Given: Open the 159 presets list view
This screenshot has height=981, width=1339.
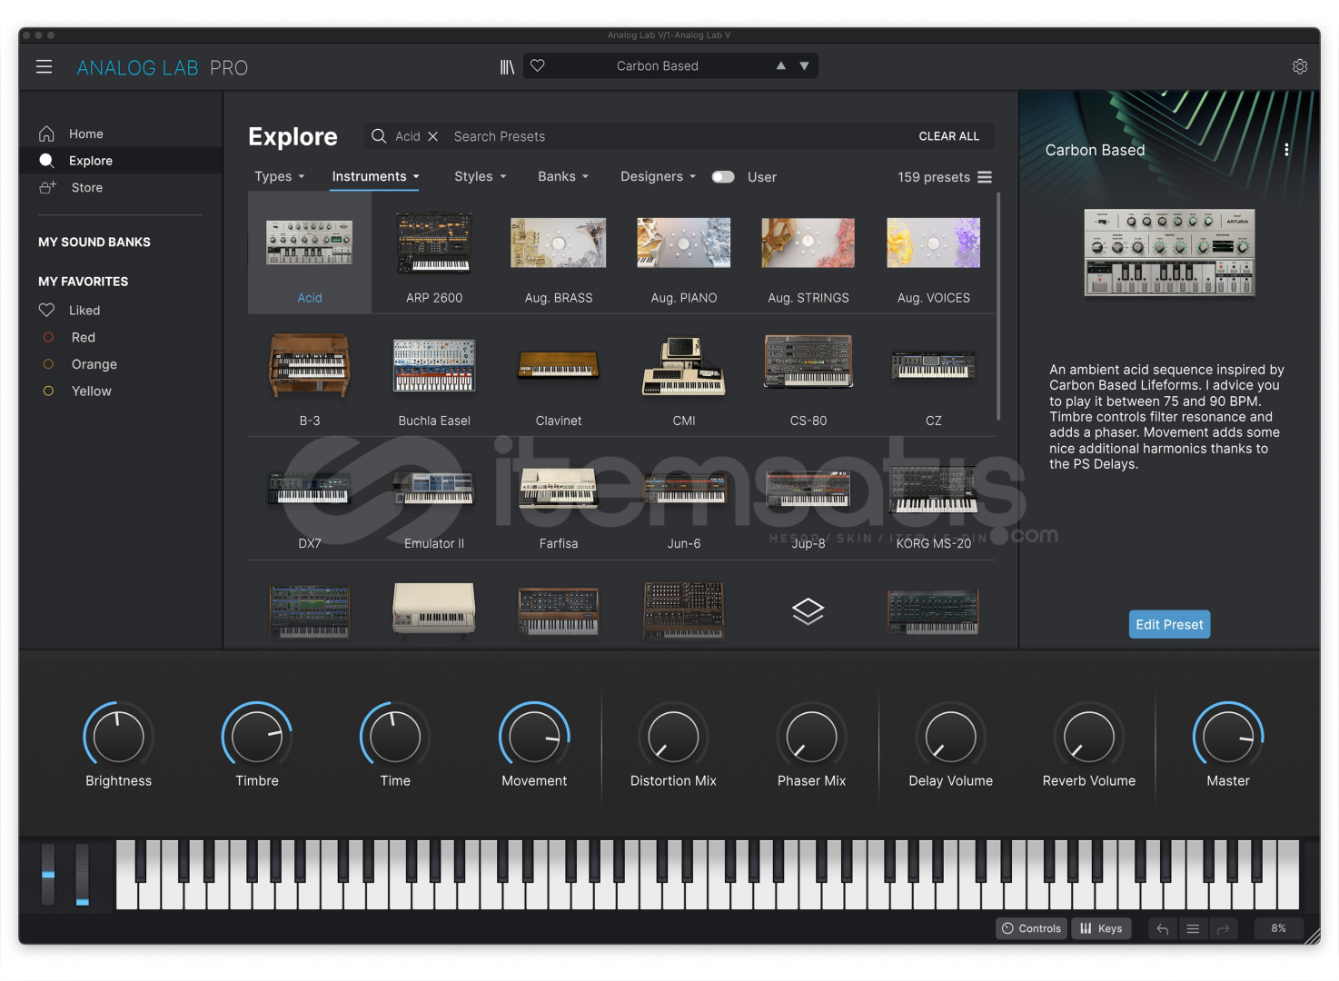Looking at the screenshot, I should (985, 177).
